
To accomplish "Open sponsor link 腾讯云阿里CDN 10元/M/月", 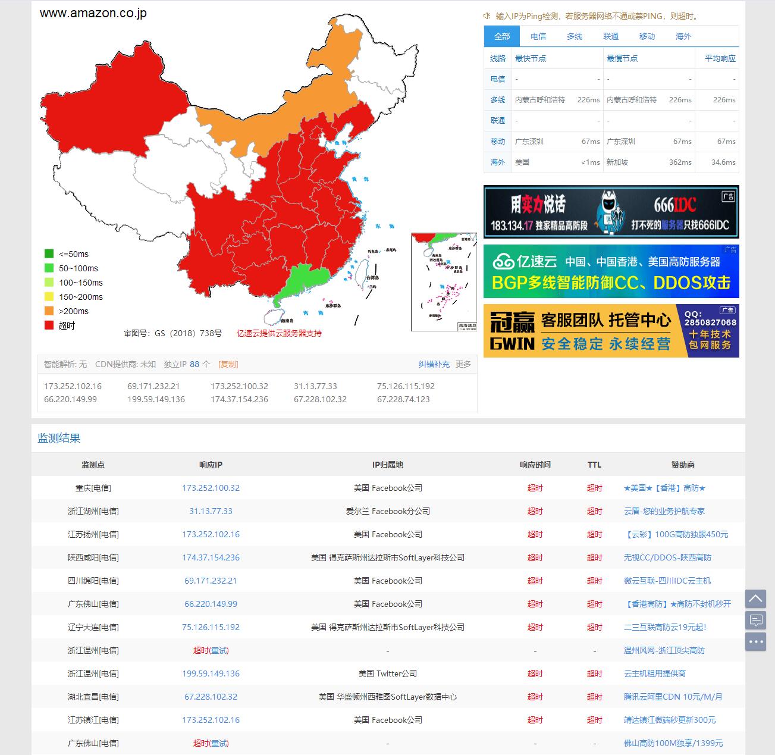I will point(673,697).
